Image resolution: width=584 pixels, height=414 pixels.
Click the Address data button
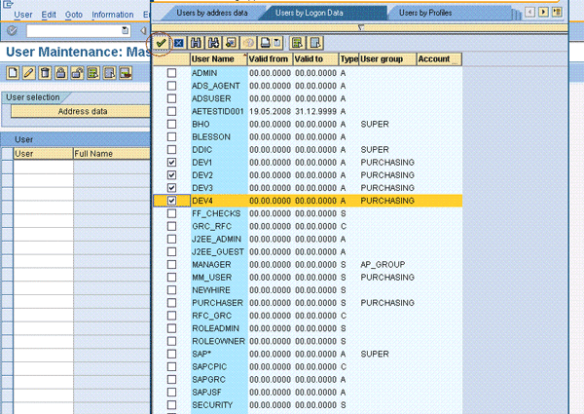coord(83,111)
